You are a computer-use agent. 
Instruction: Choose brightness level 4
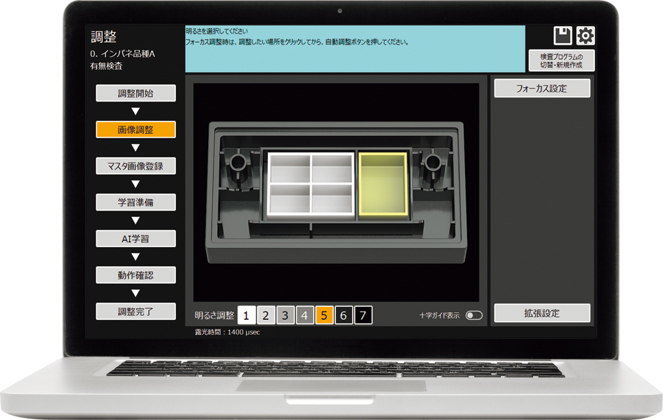tap(305, 316)
